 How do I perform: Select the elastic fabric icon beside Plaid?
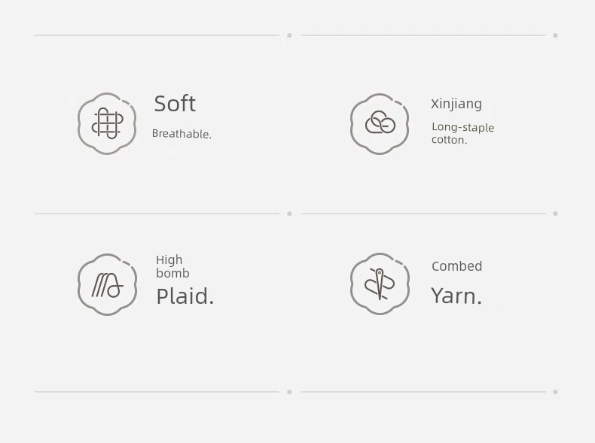point(107,284)
